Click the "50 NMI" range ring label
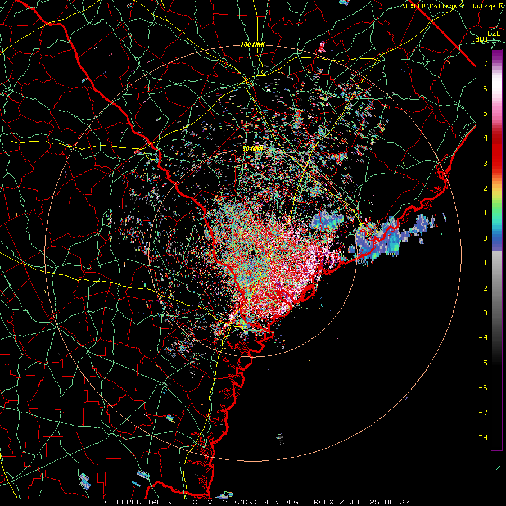The height and width of the screenshot is (506, 506). (x=252, y=149)
